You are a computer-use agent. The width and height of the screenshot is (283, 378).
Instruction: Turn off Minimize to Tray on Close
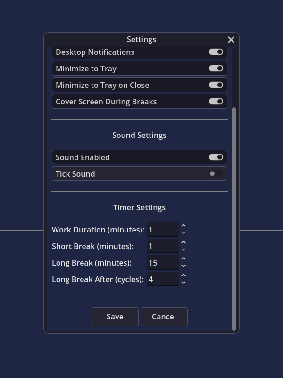[216, 85]
